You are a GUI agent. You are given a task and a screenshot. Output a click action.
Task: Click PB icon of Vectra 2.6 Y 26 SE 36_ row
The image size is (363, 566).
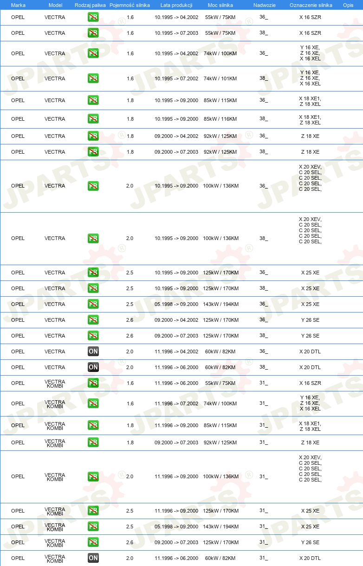click(x=93, y=320)
